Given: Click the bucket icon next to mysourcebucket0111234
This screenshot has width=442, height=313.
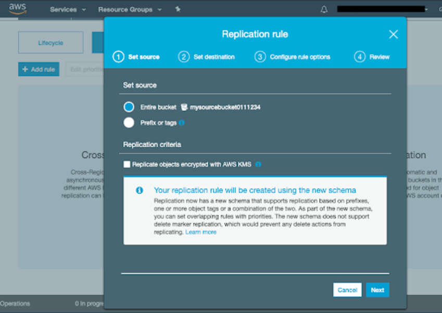Looking at the screenshot, I should click(x=184, y=107).
